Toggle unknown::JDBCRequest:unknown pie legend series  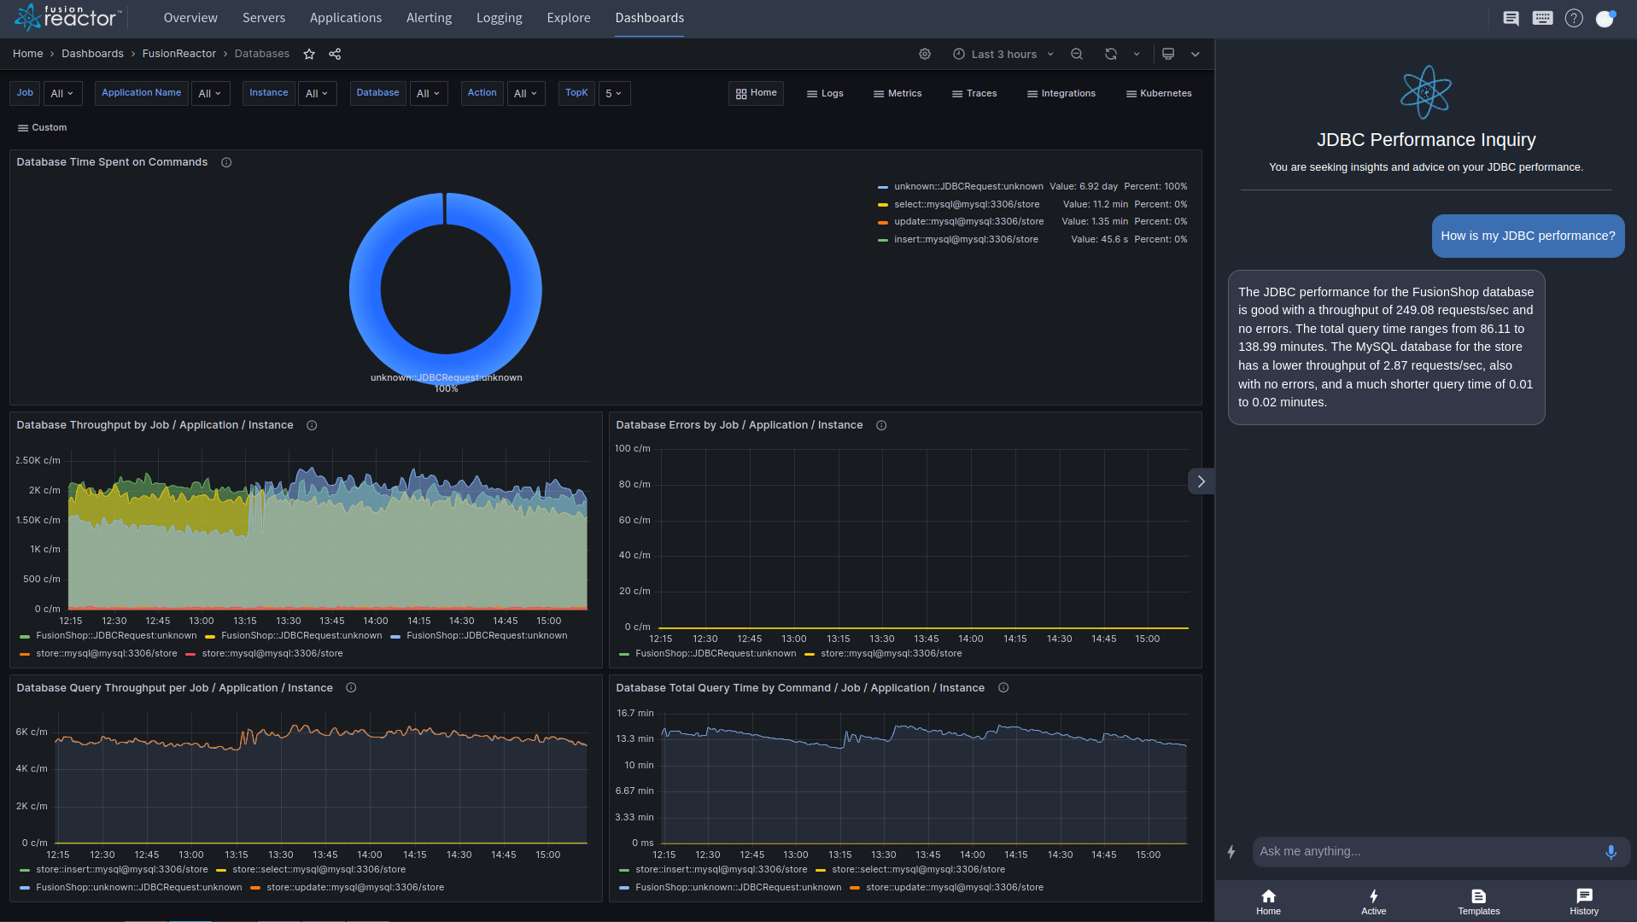click(968, 186)
